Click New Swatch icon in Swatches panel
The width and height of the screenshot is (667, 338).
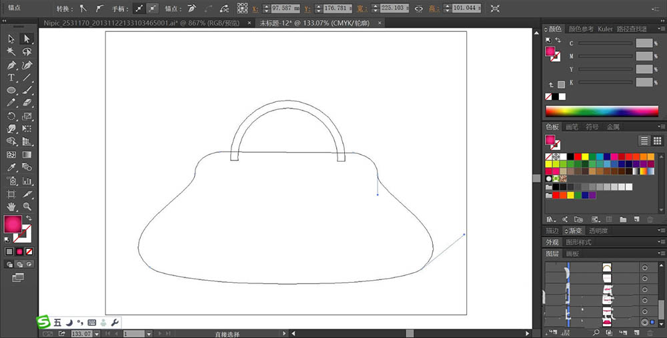(637, 220)
